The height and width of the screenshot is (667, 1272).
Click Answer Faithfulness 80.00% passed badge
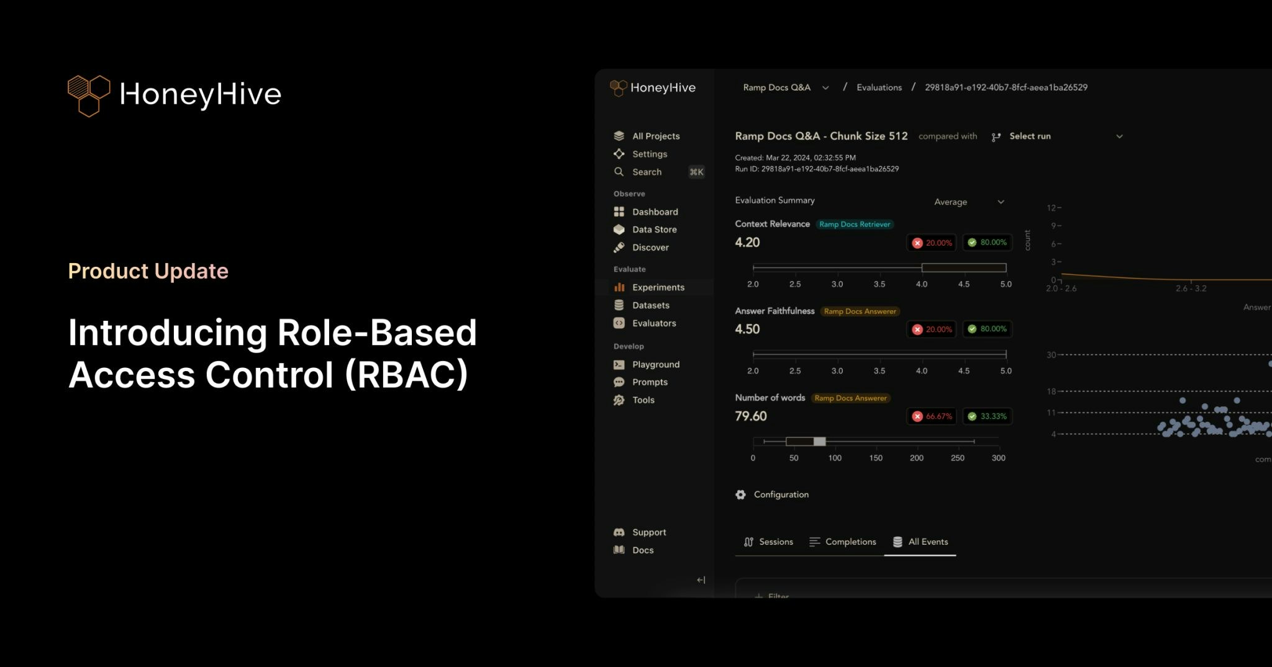[988, 329]
